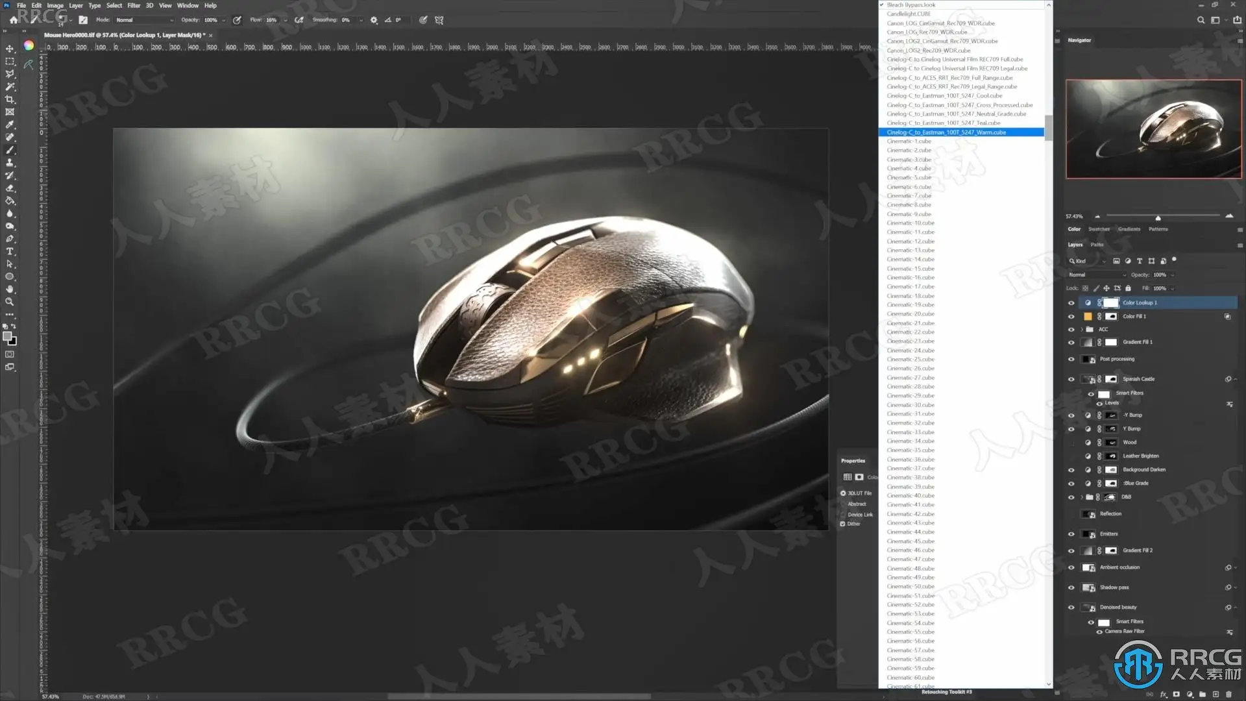Select the Horizontal Type tool
Screen dimensions: 1246x701
[10, 252]
